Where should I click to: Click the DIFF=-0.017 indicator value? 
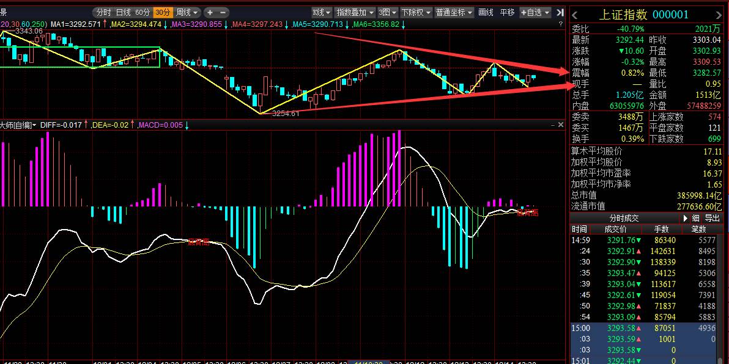[61, 125]
